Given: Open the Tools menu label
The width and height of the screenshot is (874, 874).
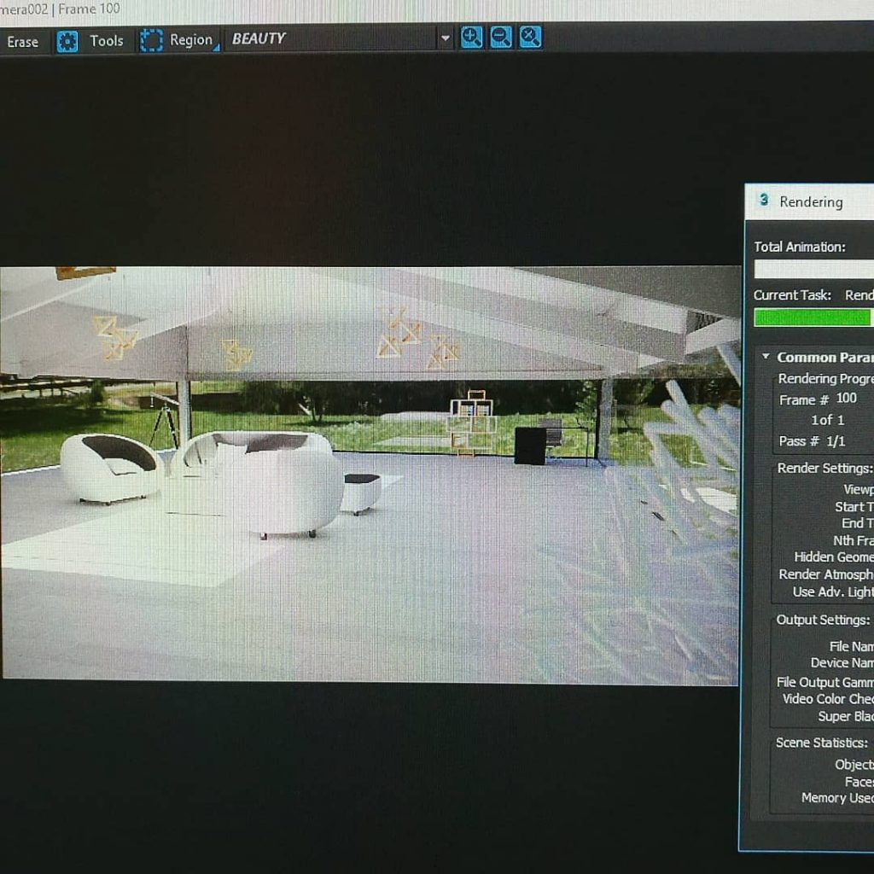Looking at the screenshot, I should (x=107, y=41).
